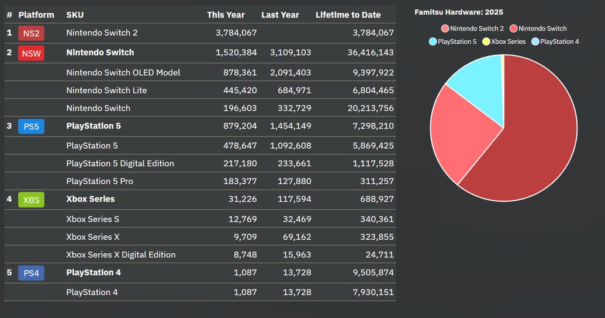
Task: Sort by Lifetime to Date header
Action: tap(348, 15)
